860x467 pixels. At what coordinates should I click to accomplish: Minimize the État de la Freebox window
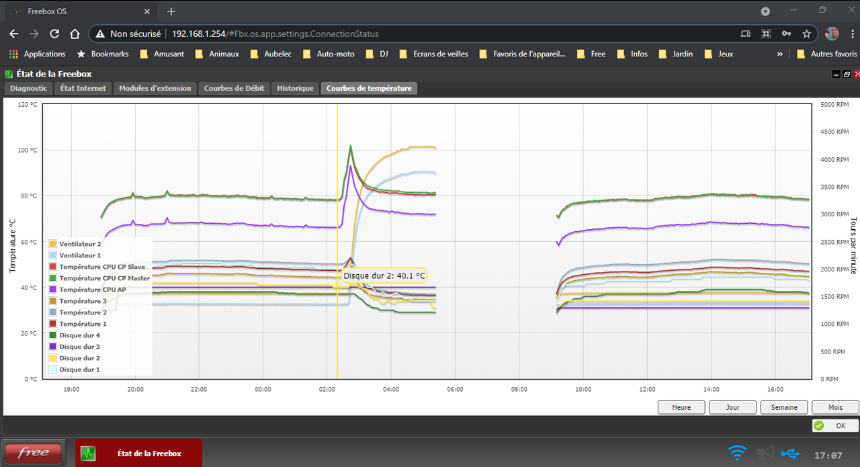coord(836,74)
